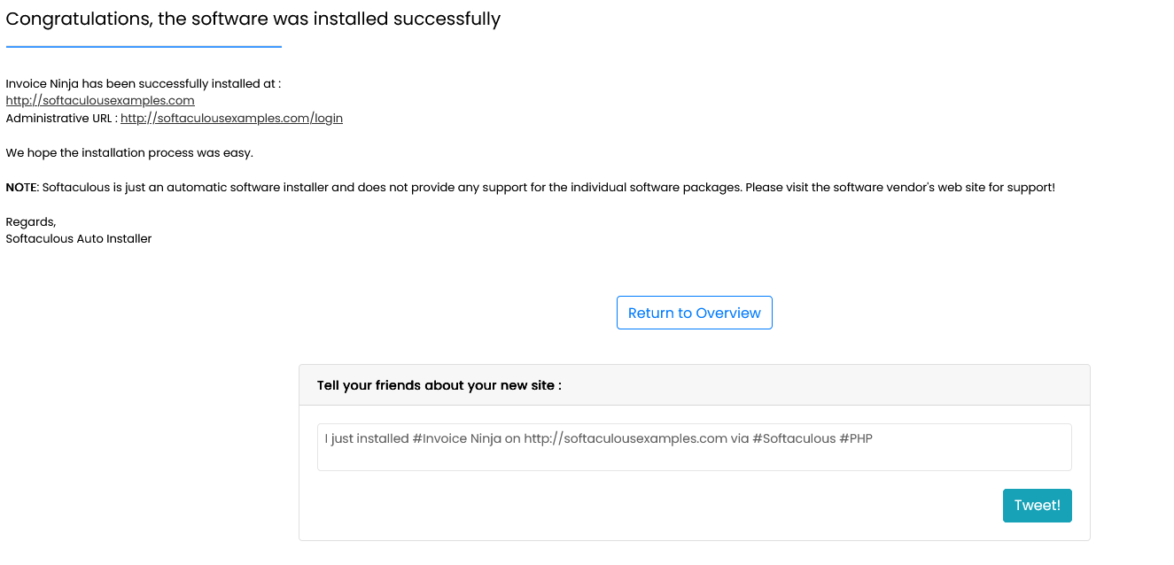The image size is (1174, 565).
Task: Return to the Softaculous overview screen
Action: coord(694,312)
